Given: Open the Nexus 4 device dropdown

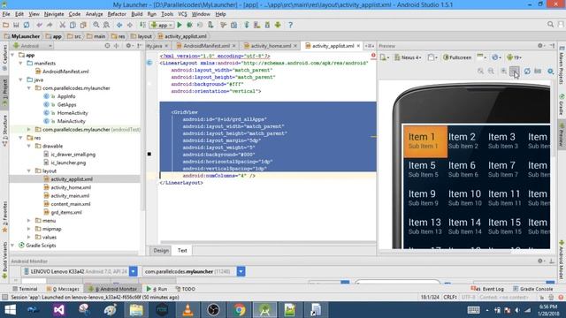Looking at the screenshot, I should [x=408, y=57].
